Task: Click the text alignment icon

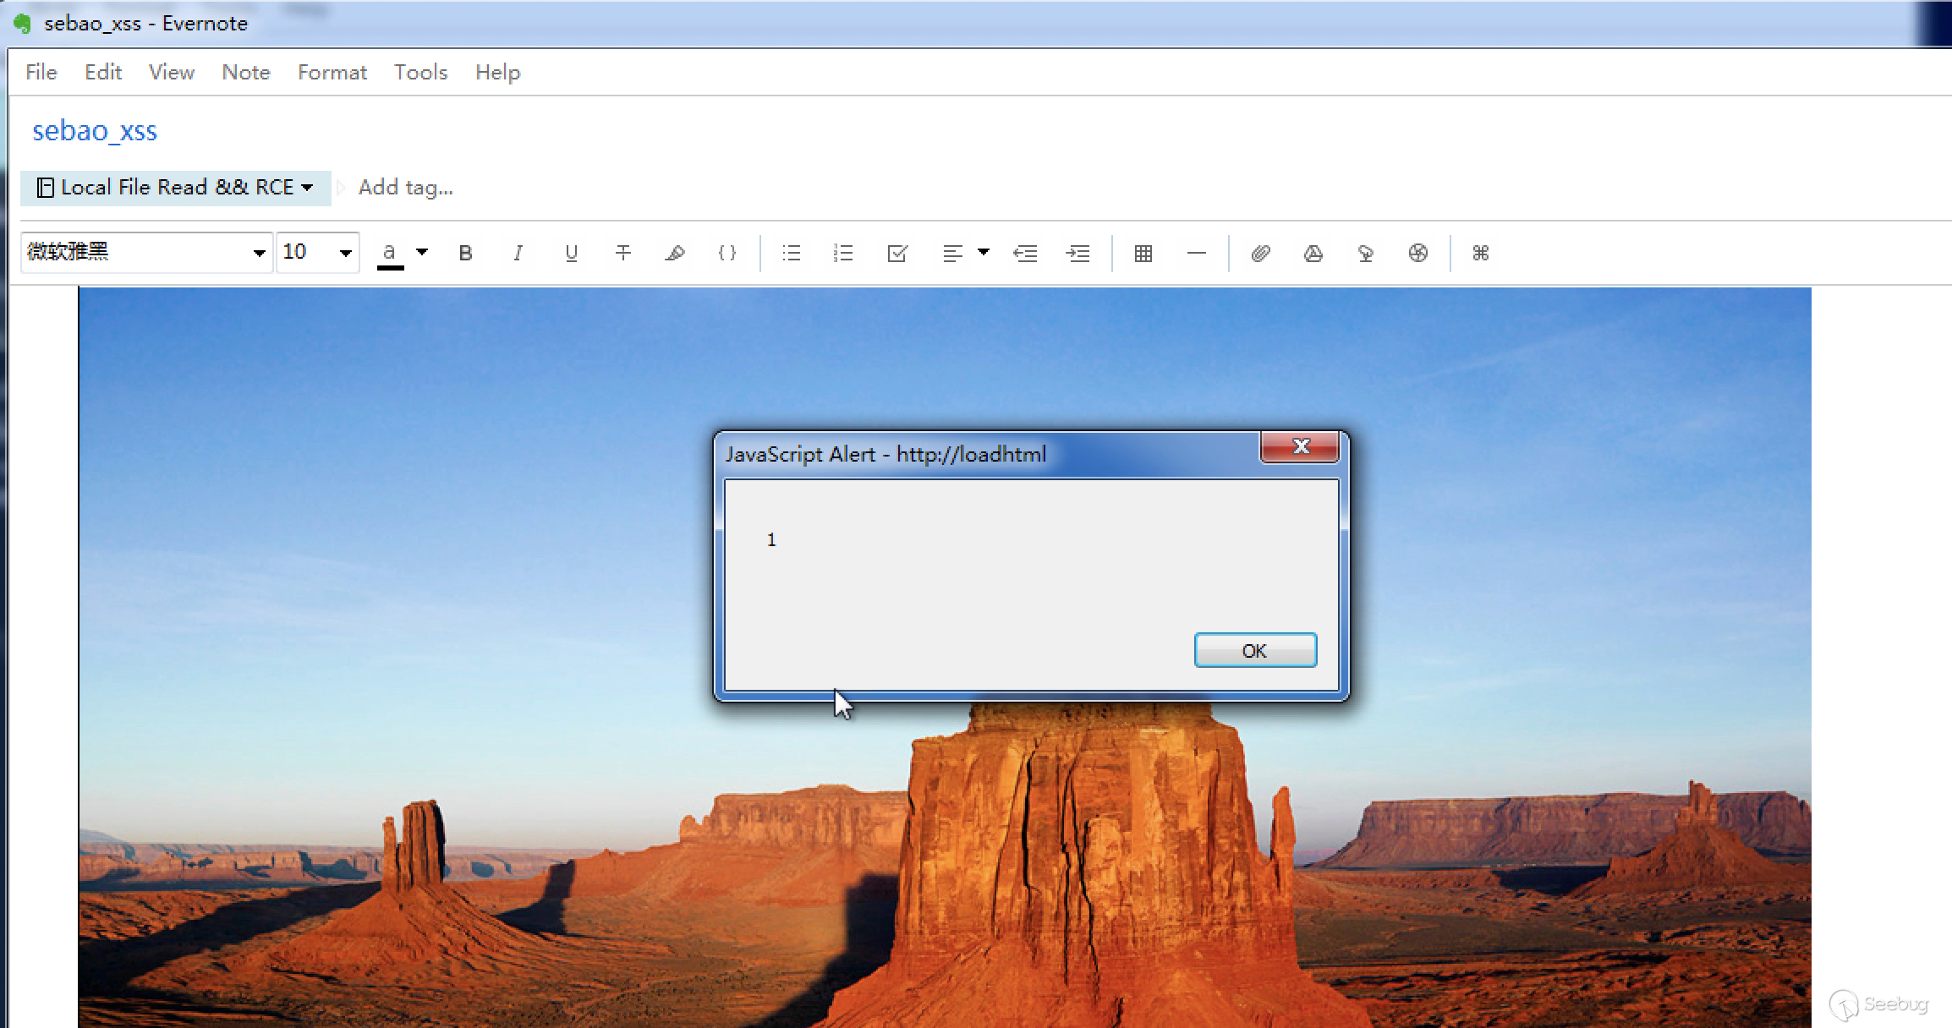Action: coord(952,253)
